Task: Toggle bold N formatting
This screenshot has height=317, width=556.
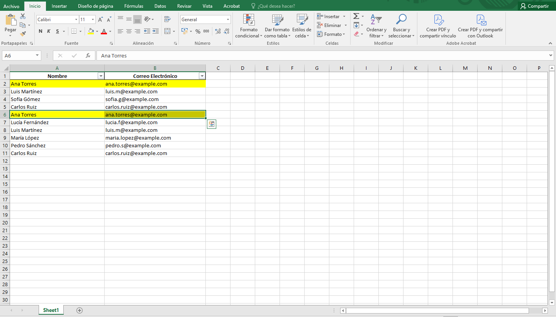Action: point(41,31)
